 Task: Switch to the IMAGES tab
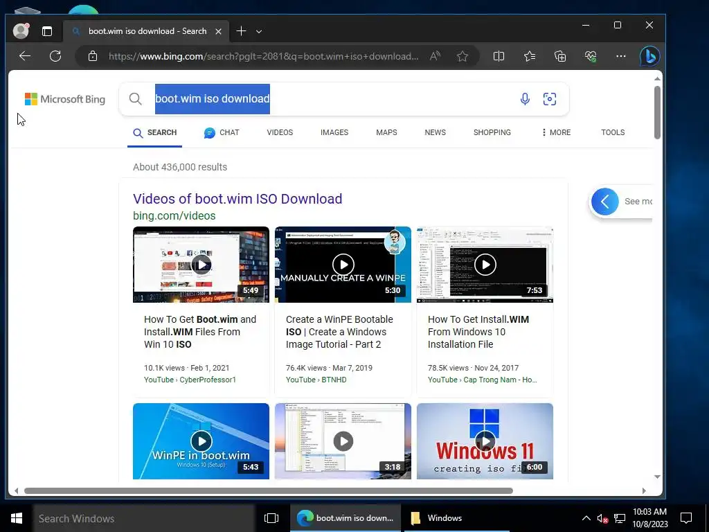(334, 132)
